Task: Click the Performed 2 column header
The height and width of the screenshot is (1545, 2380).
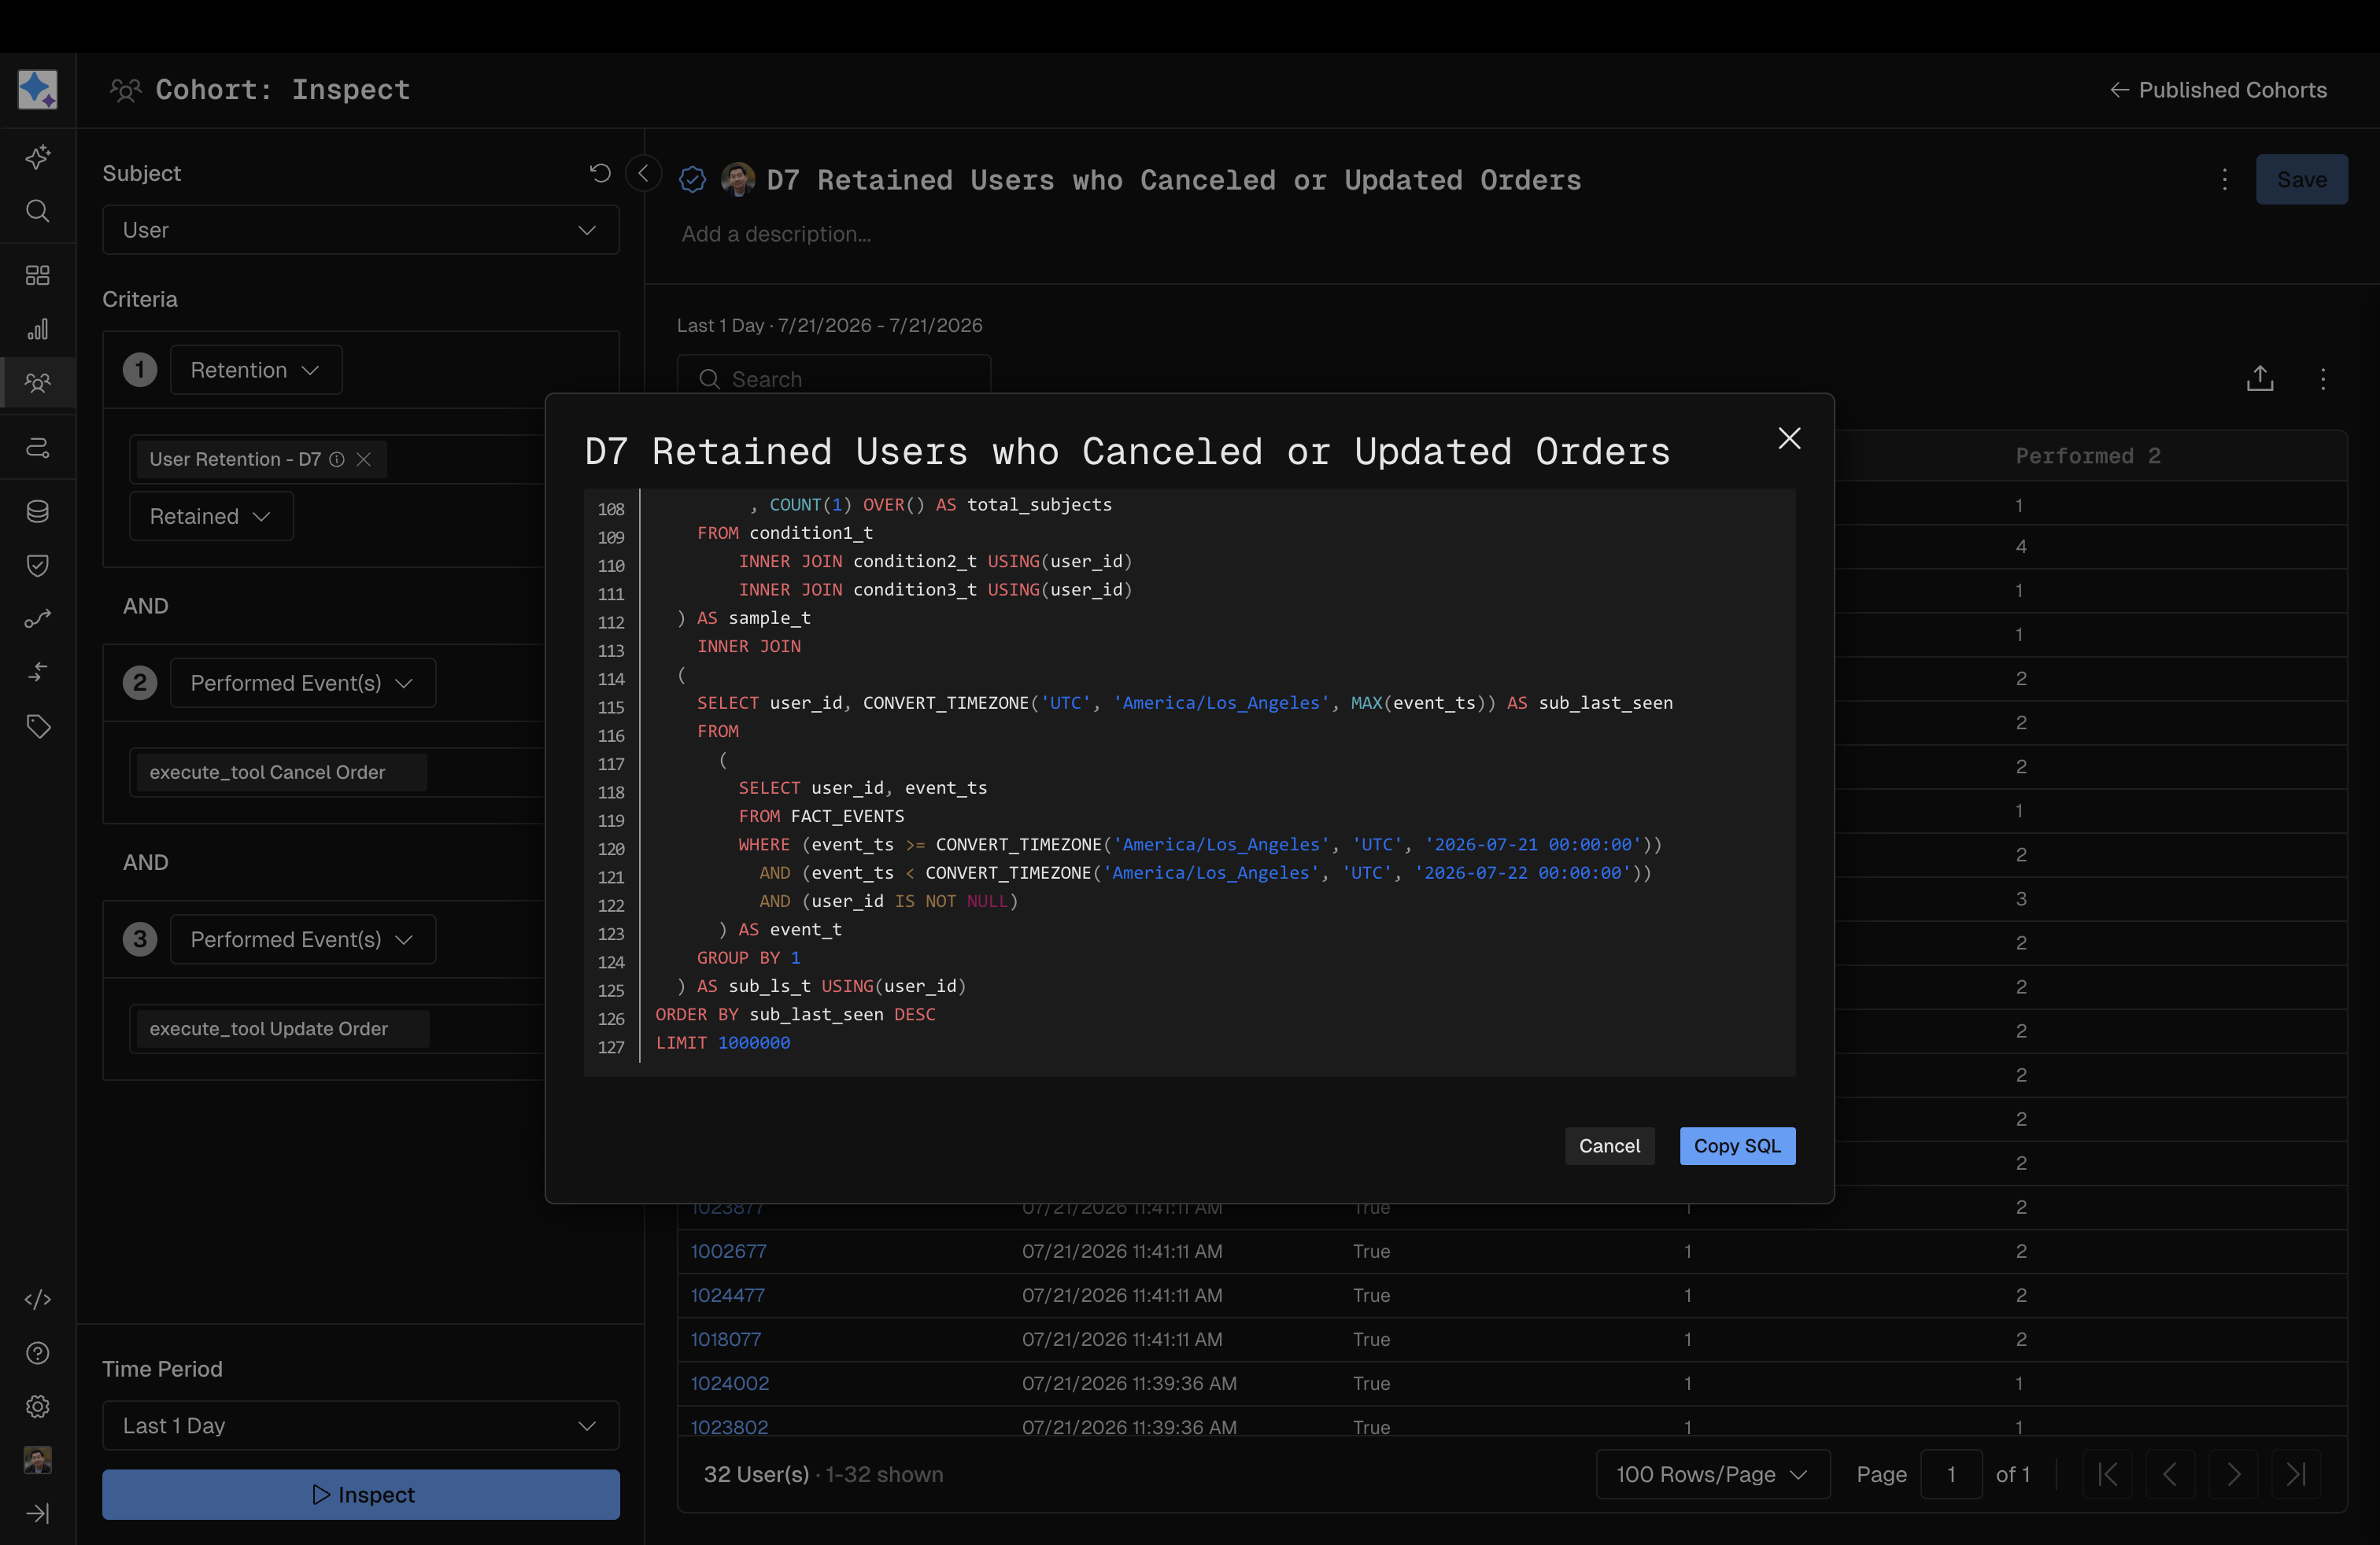Action: (2087, 455)
